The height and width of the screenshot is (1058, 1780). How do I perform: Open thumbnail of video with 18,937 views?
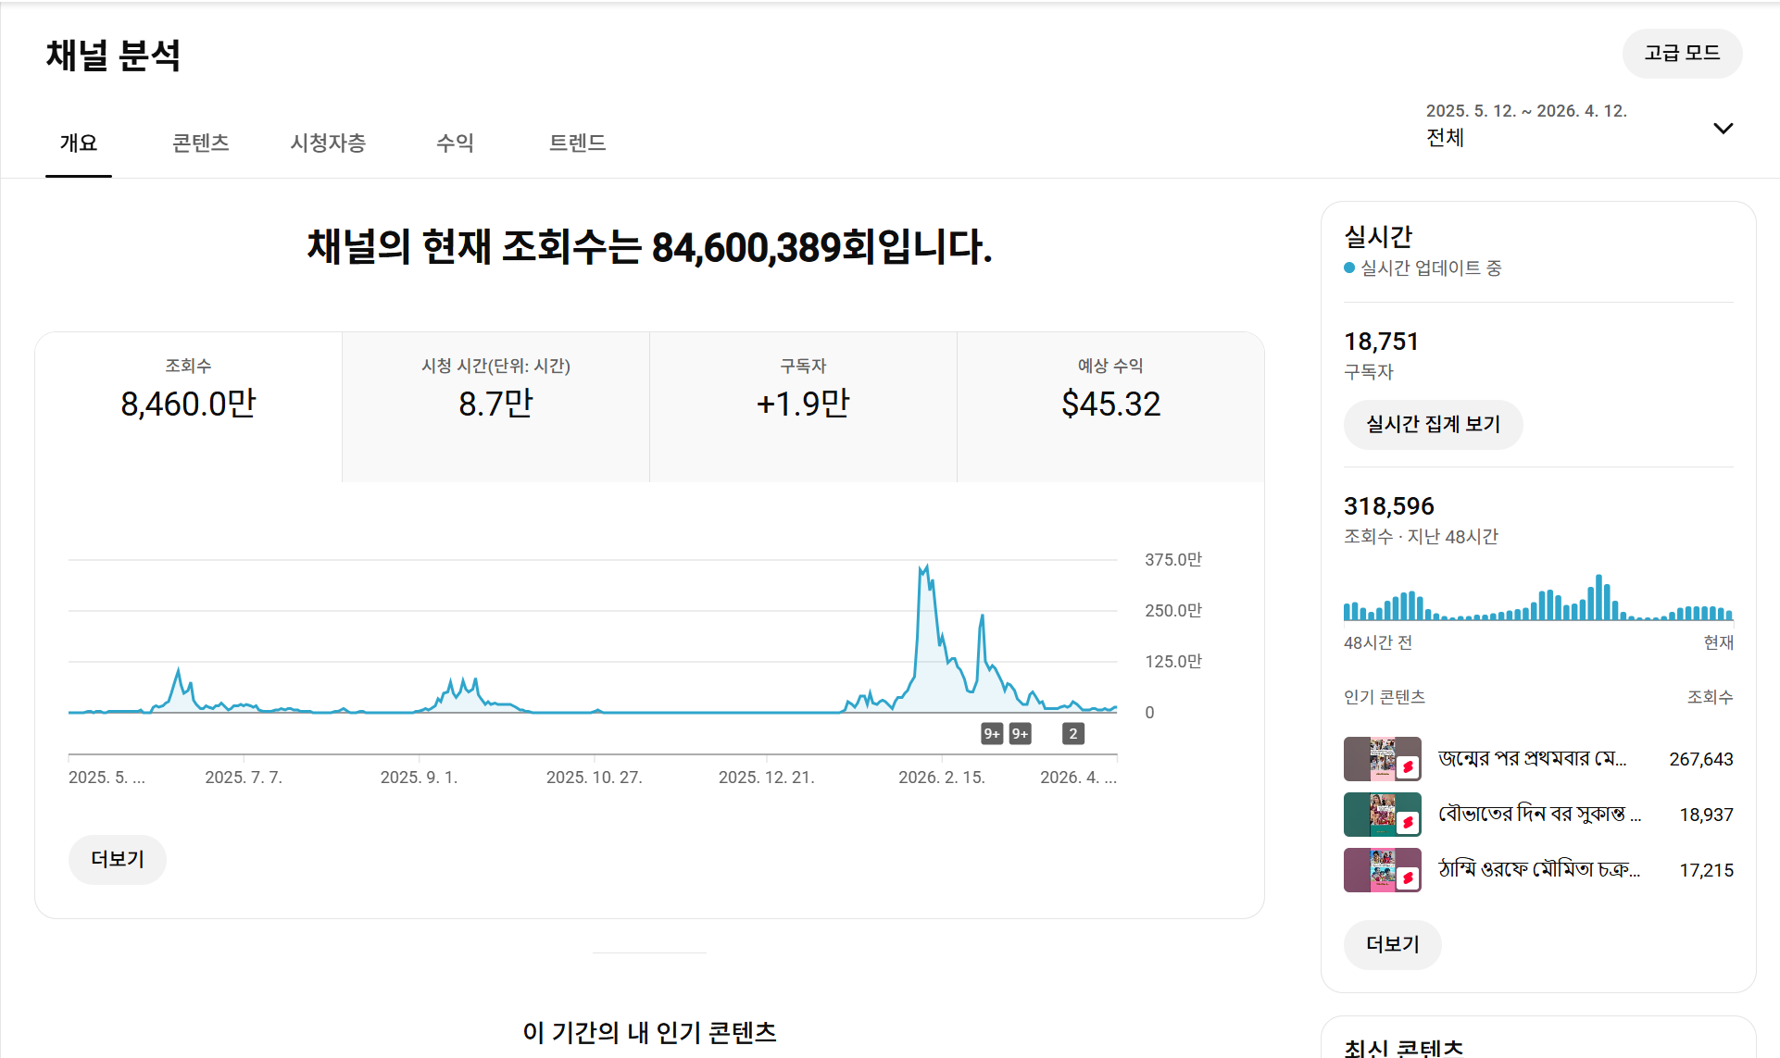[x=1382, y=815]
